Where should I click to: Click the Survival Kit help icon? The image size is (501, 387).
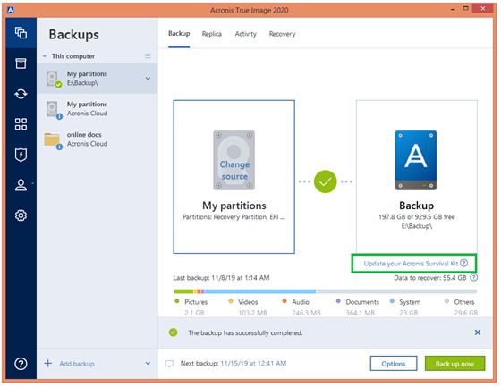pos(463,263)
